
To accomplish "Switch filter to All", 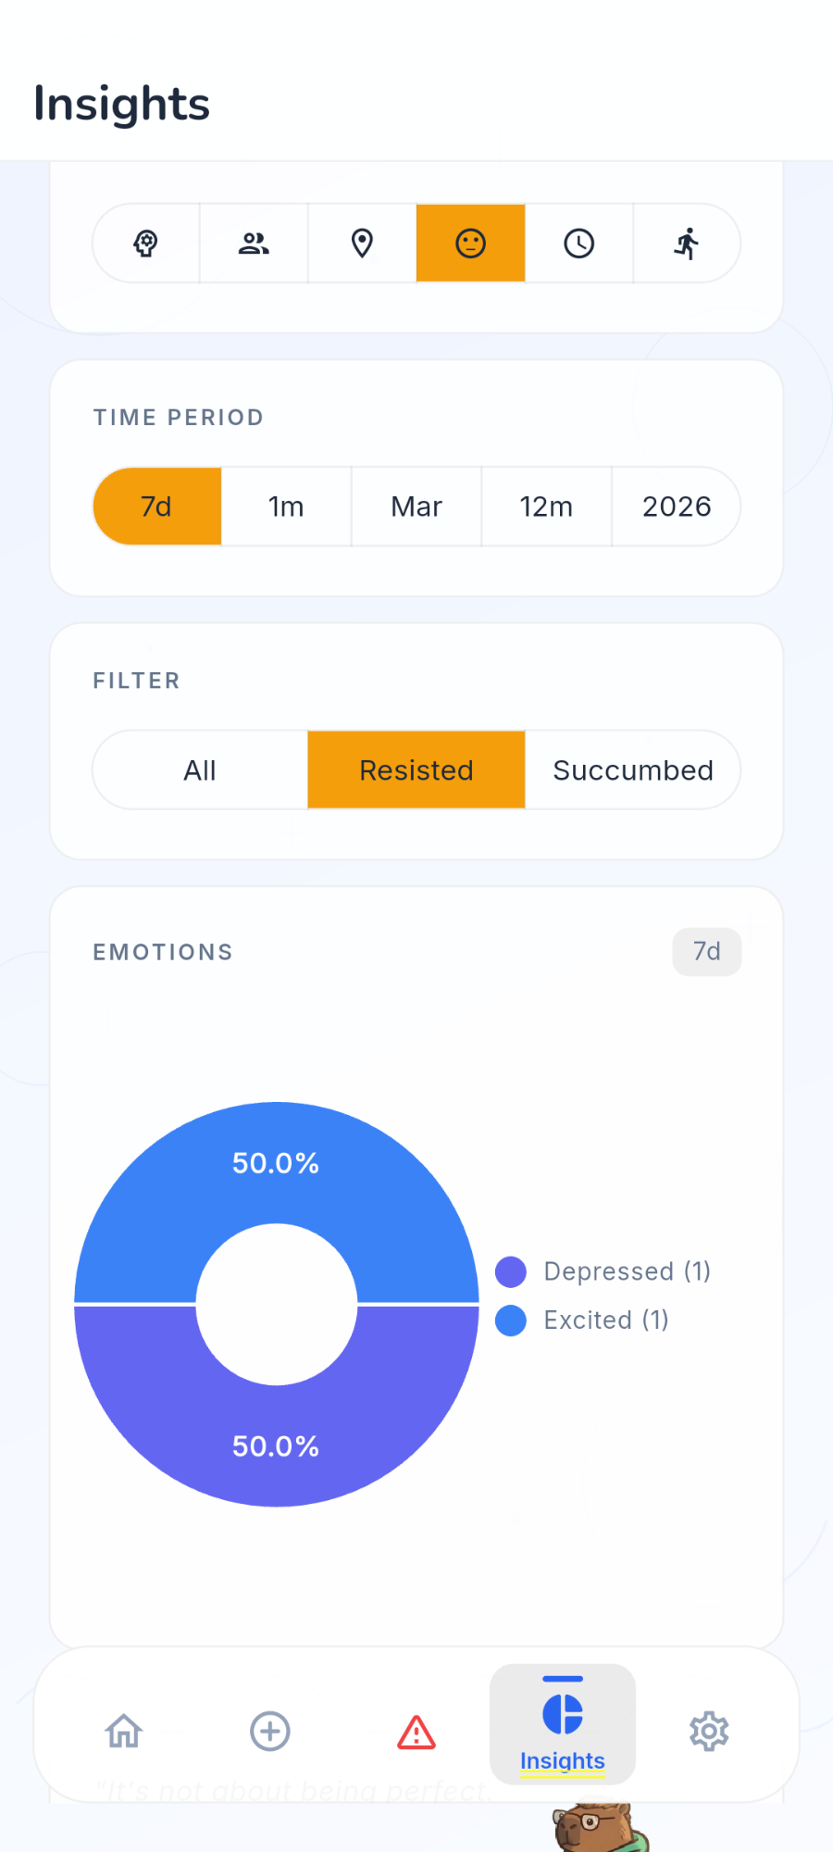I will pos(199,770).
